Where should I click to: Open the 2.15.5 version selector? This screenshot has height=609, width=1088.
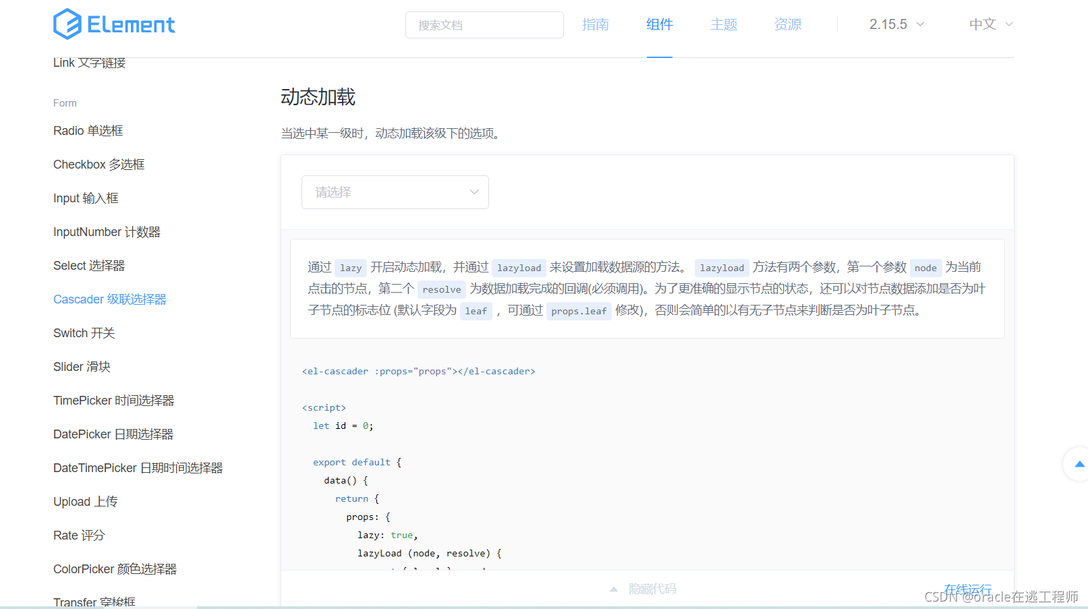tap(886, 24)
